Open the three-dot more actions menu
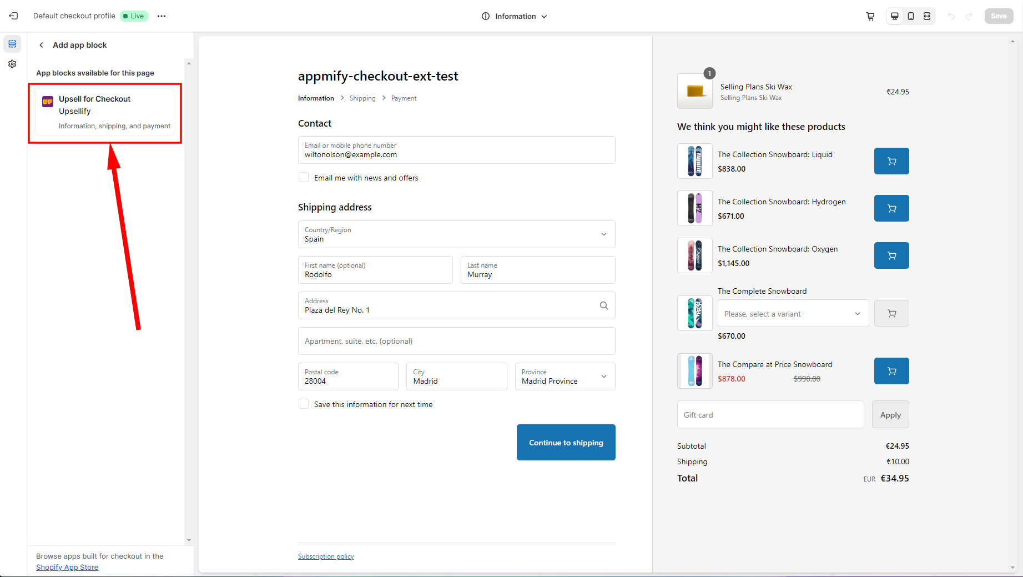 tap(162, 16)
